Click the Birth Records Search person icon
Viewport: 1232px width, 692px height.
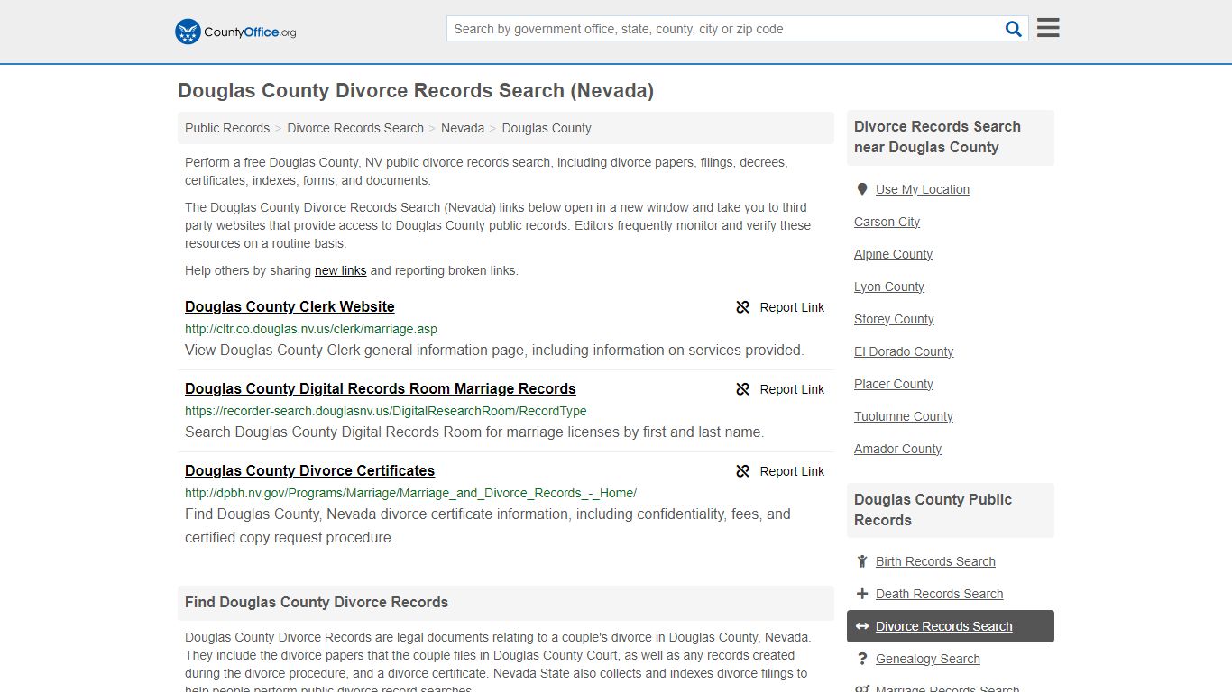862,561
